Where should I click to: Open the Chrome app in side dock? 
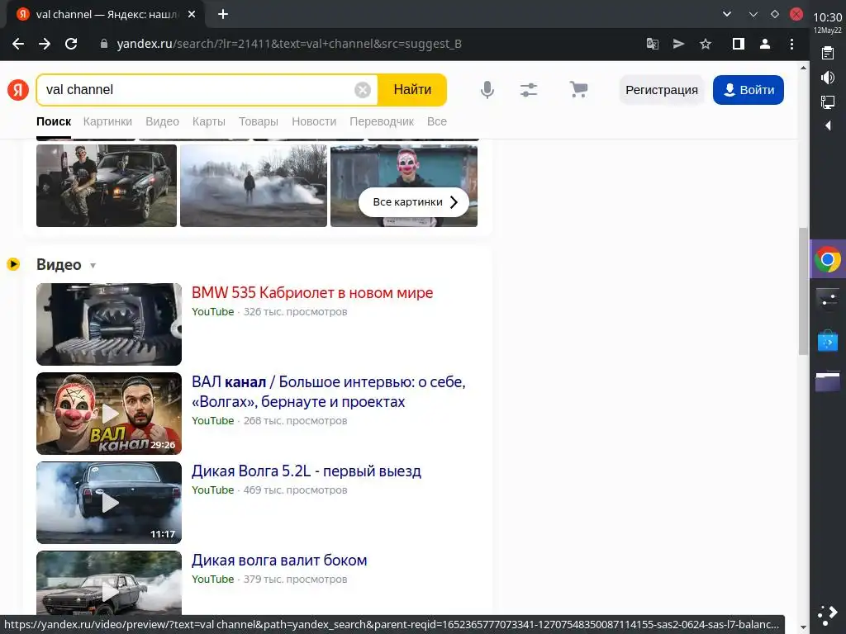point(828,259)
